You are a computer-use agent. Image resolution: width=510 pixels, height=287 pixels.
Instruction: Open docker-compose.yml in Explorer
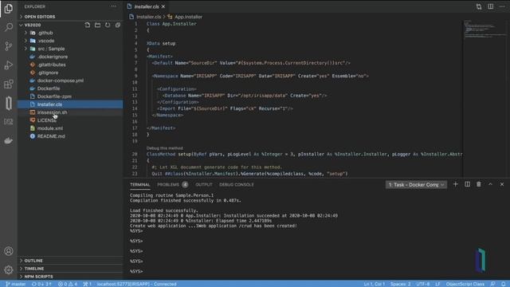click(70, 81)
